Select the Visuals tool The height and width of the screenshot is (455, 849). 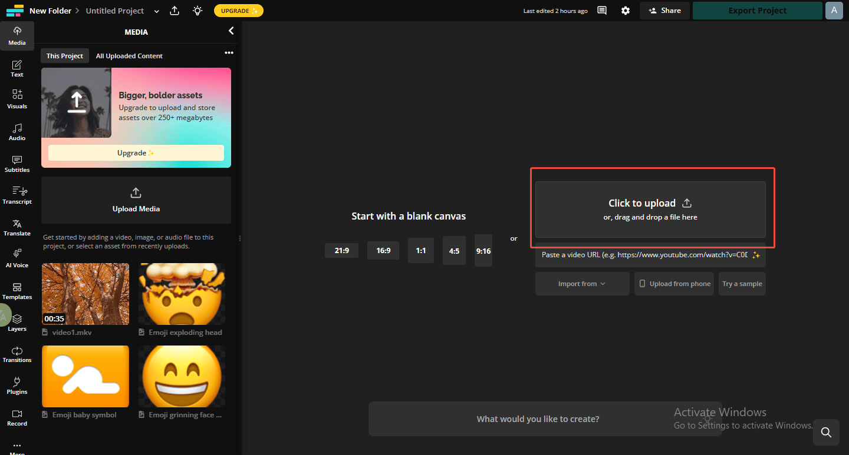tap(17, 100)
